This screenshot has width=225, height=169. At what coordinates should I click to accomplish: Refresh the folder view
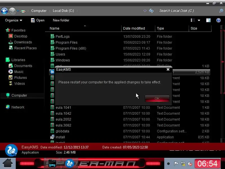(x=151, y=11)
